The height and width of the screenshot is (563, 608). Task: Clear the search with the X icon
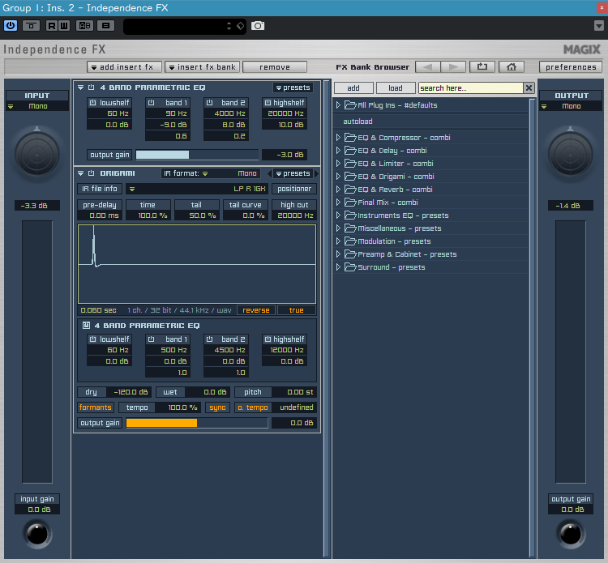pyautogui.click(x=529, y=88)
